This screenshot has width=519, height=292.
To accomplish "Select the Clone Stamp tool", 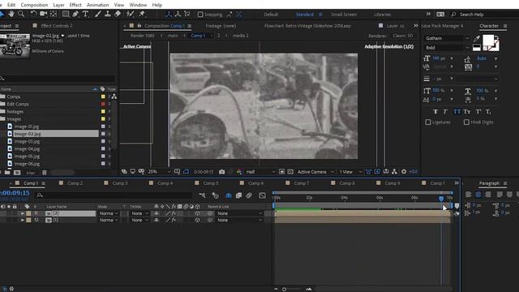I will (108, 14).
